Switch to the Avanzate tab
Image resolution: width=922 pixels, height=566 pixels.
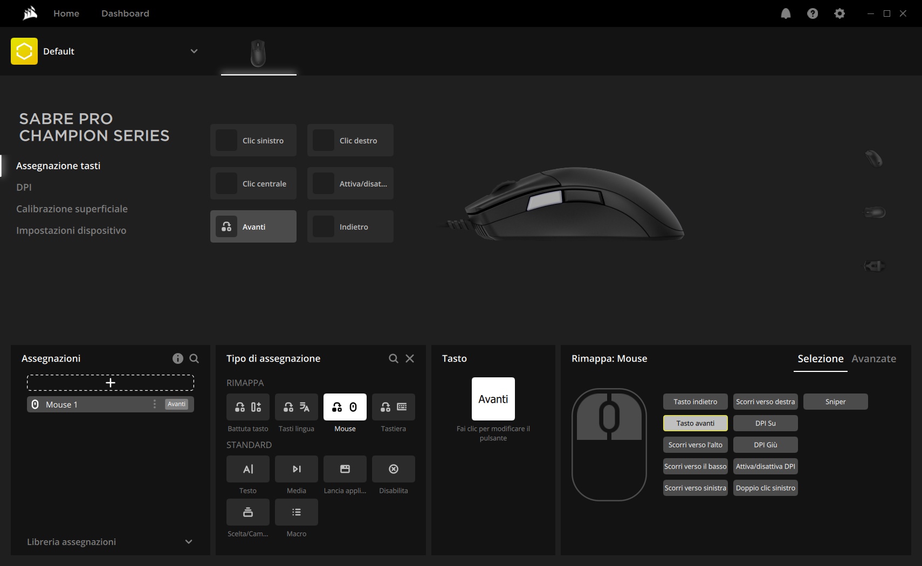tap(874, 358)
